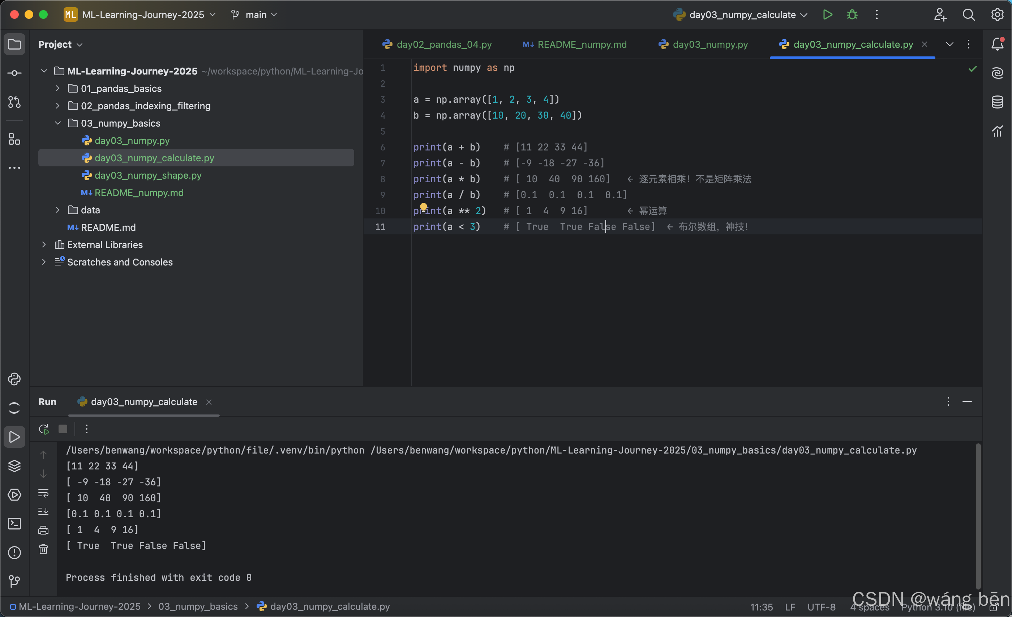Open the main branch dropdown
The image size is (1012, 617).
click(x=255, y=15)
